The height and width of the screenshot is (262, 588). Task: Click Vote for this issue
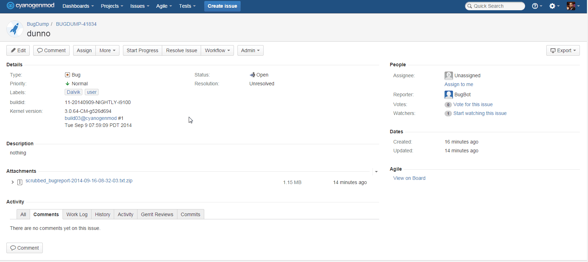point(473,104)
